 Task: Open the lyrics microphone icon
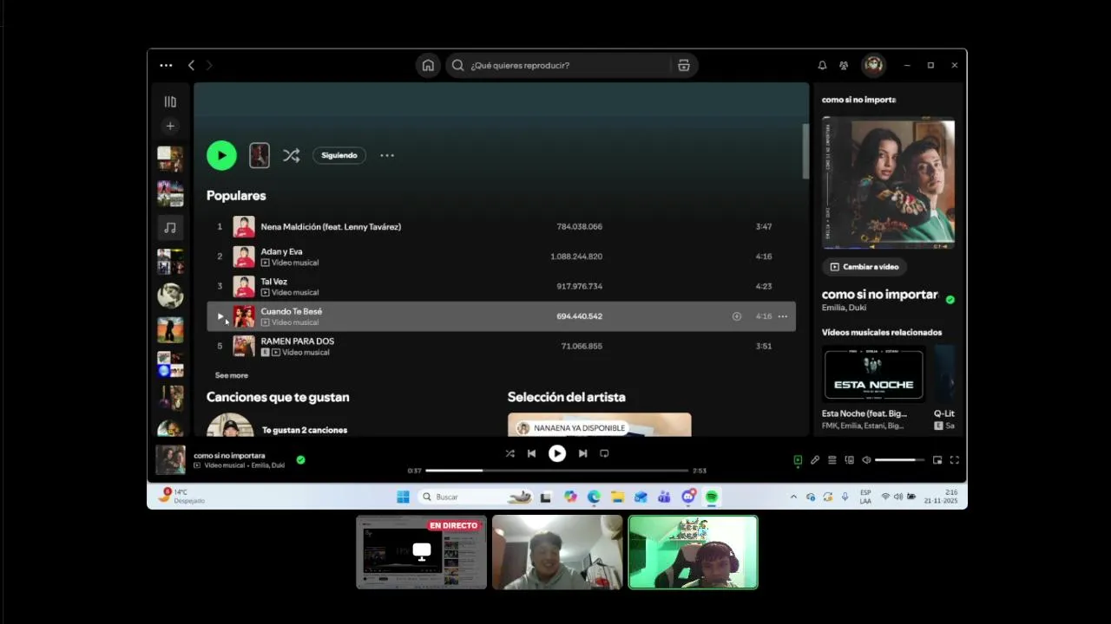[815, 460]
